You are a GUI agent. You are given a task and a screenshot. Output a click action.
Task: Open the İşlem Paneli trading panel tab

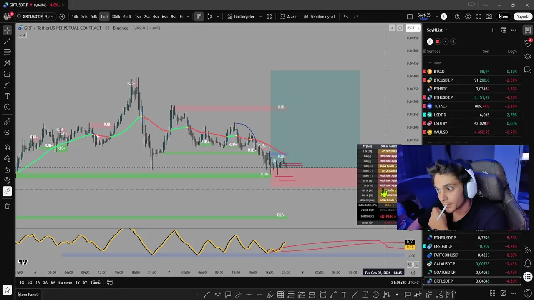pos(28,295)
